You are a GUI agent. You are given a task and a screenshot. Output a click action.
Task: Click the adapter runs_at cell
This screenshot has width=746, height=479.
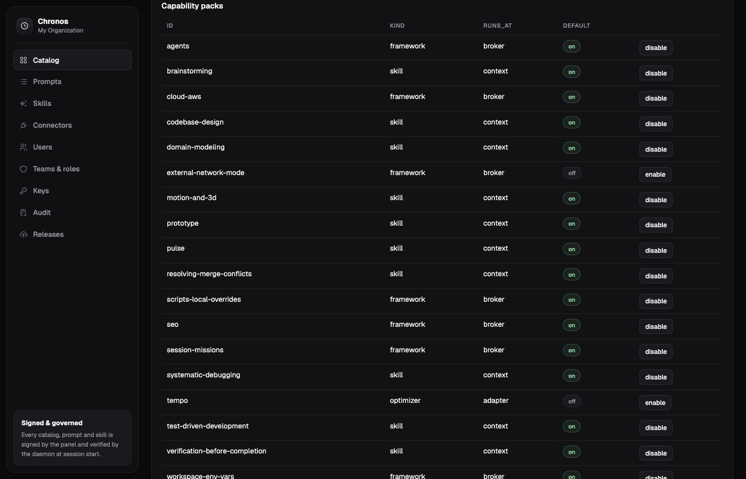pos(496,401)
